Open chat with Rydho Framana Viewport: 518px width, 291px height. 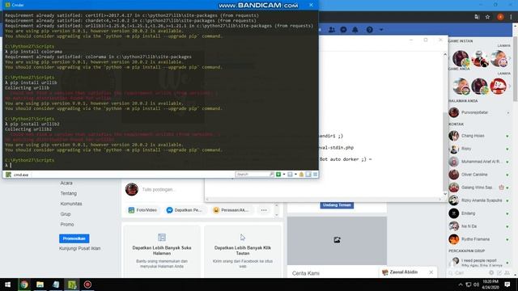pos(479,239)
